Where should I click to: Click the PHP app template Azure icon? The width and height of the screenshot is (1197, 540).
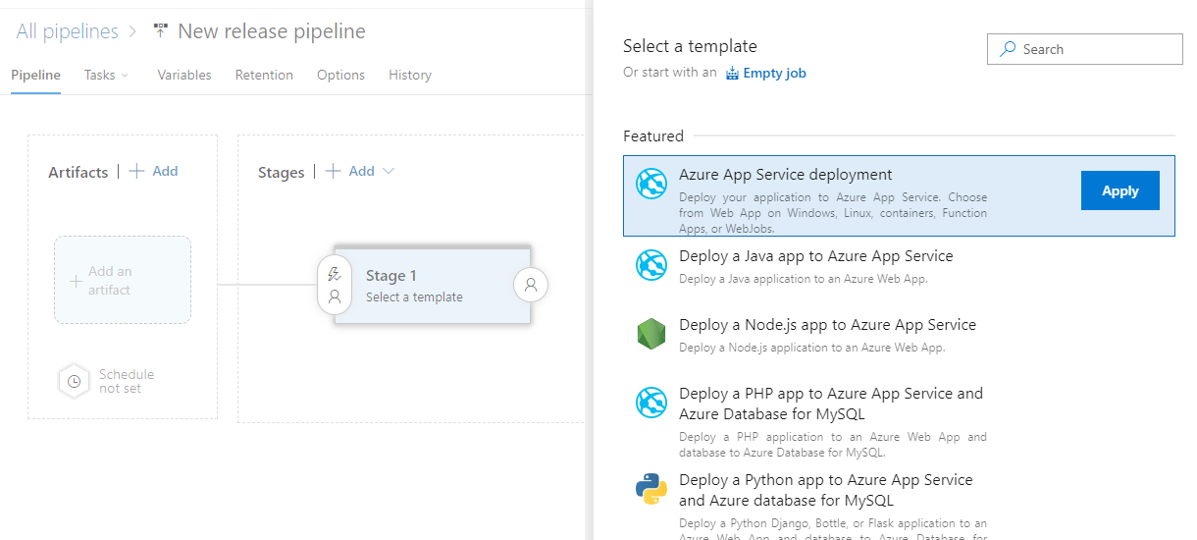651,403
